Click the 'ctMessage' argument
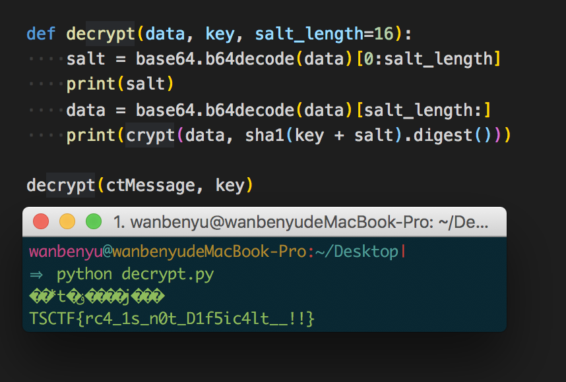566x382 pixels. pyautogui.click(x=150, y=186)
